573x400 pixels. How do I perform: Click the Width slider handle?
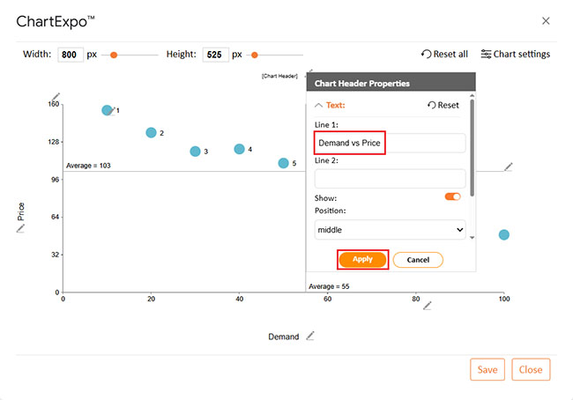pyautogui.click(x=114, y=56)
